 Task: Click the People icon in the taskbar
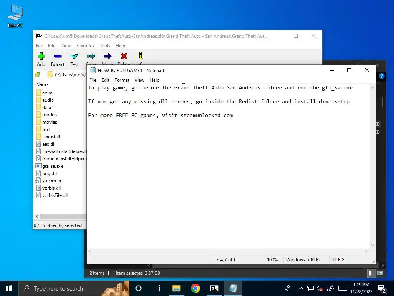tap(287, 288)
